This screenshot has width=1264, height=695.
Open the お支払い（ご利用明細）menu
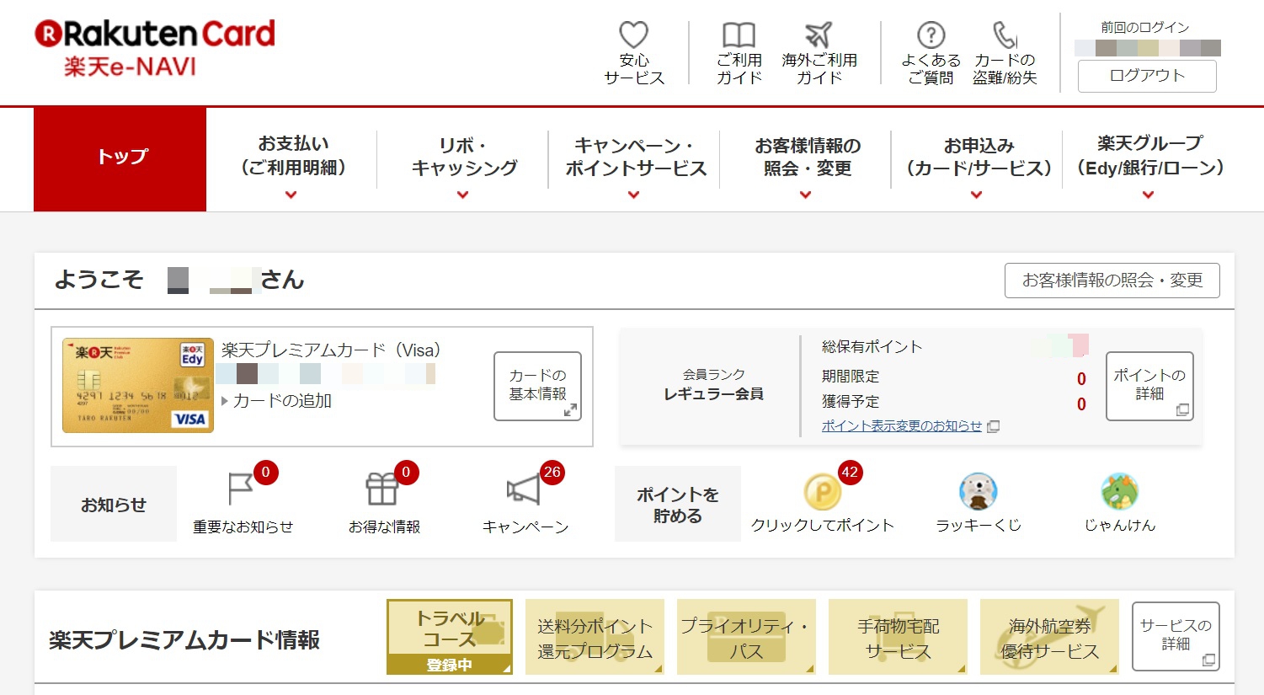[x=292, y=156]
